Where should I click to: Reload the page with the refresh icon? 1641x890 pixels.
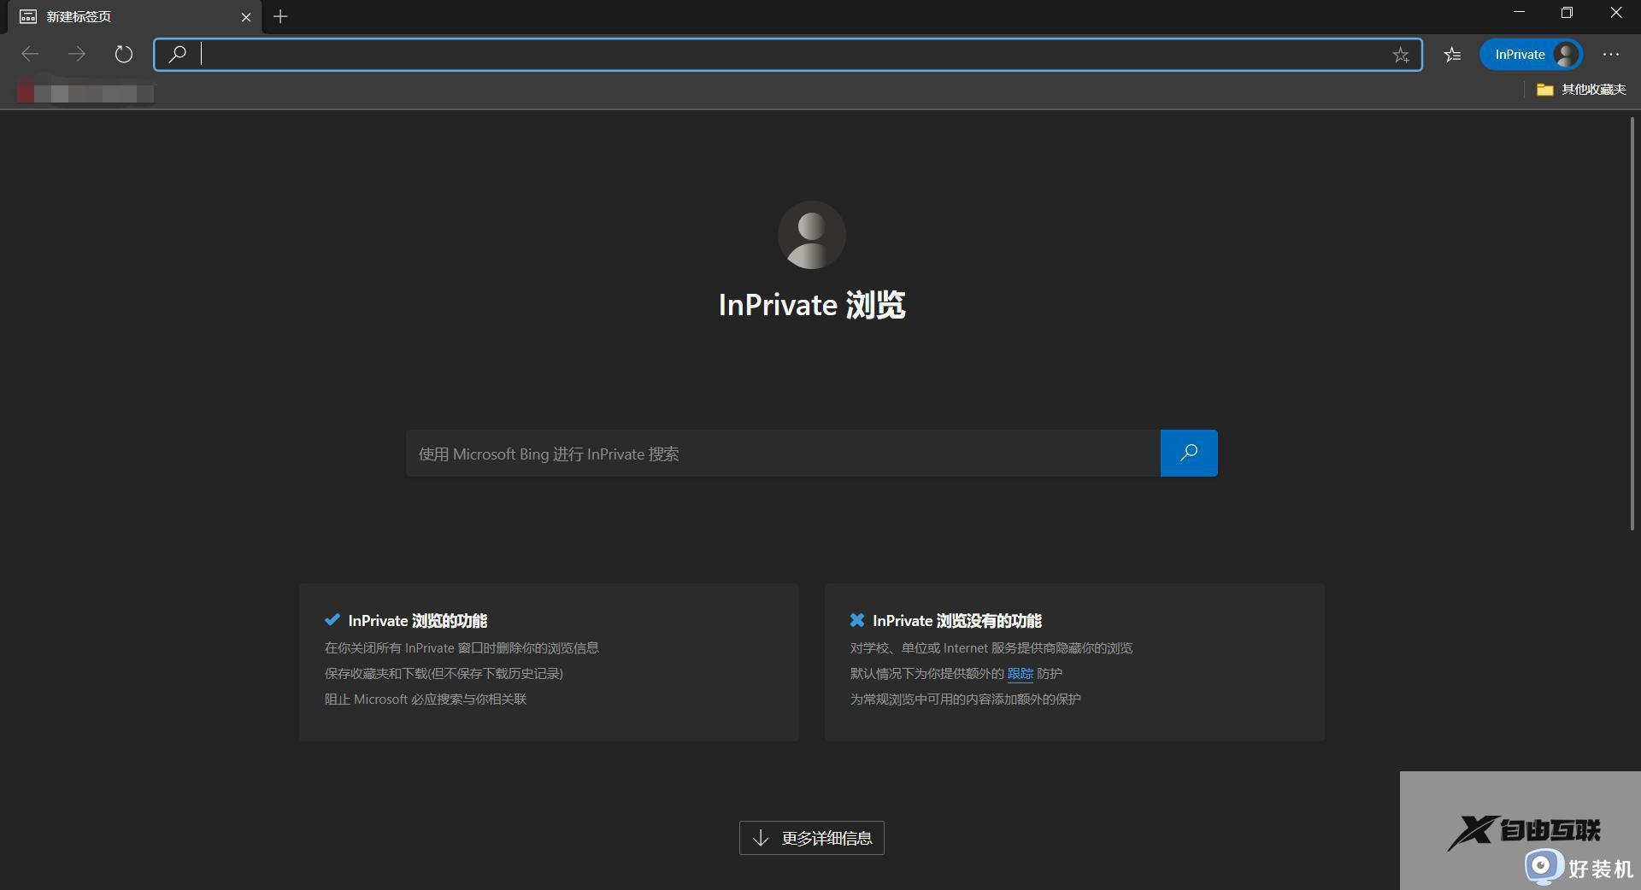(x=124, y=55)
